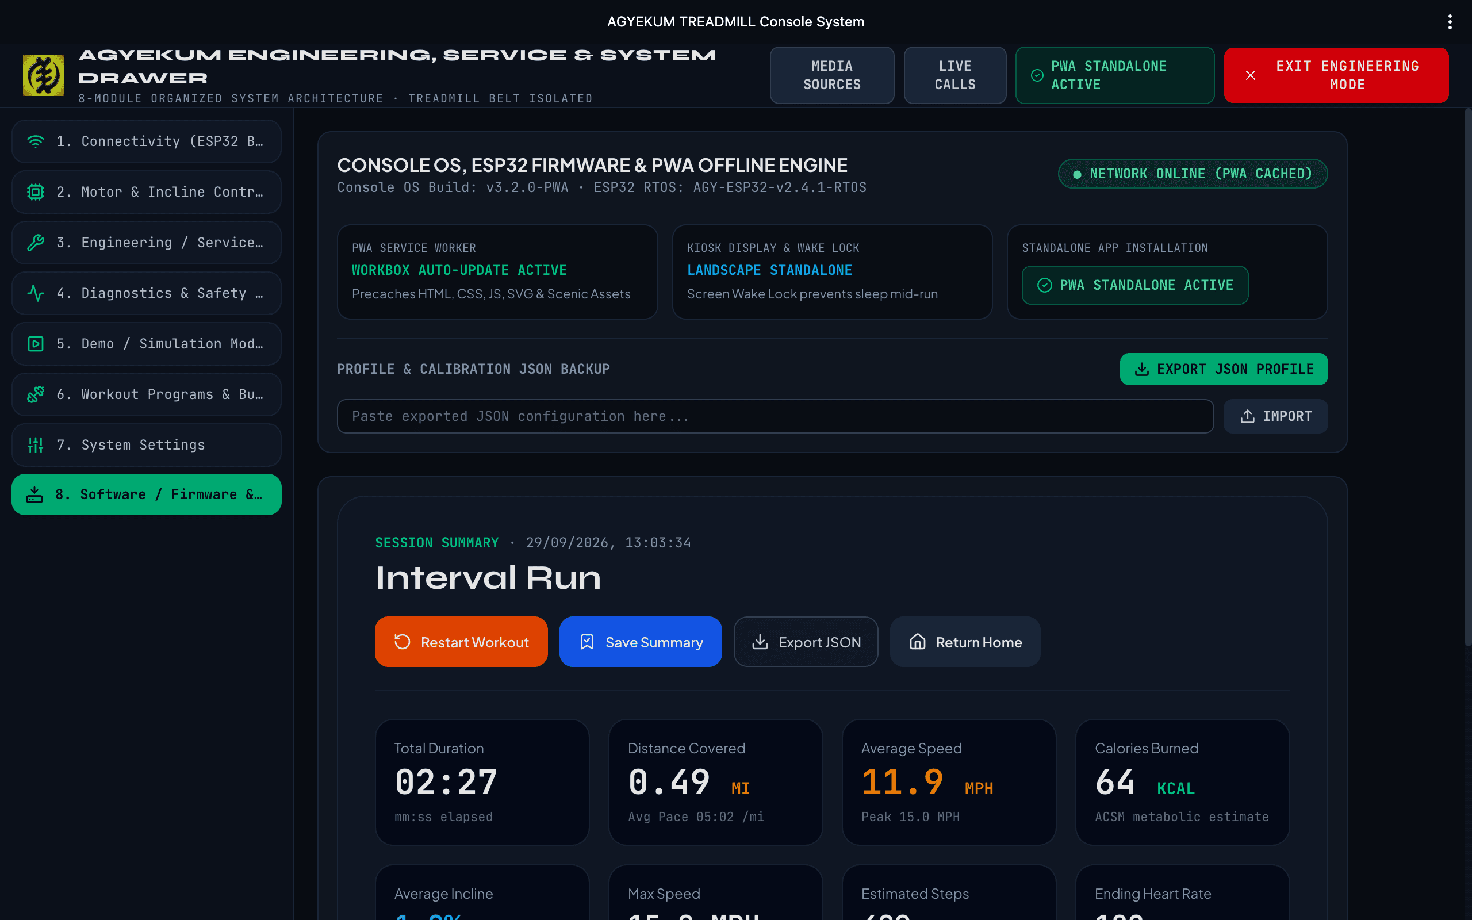Open module 1. Connectivity (ESP32 B…
Image resolution: width=1472 pixels, height=920 pixels.
(147, 141)
